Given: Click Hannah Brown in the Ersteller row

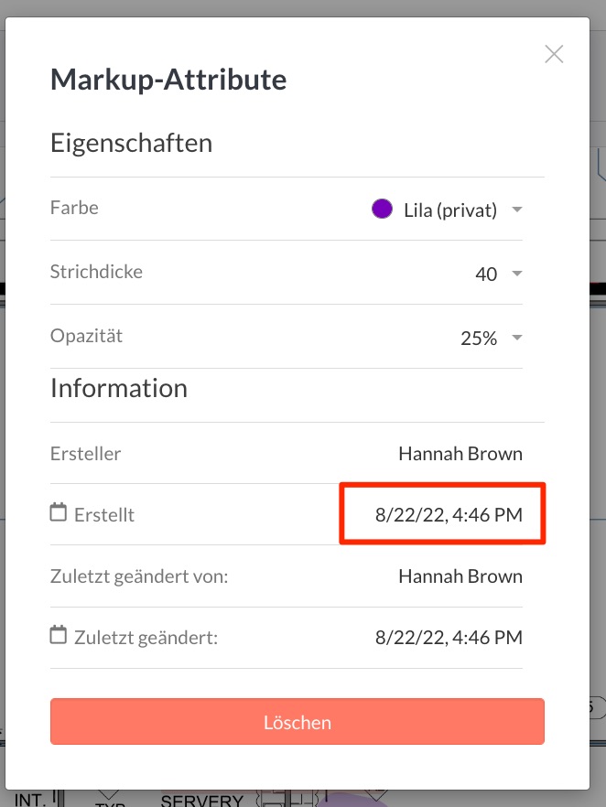Looking at the screenshot, I should pos(460,453).
